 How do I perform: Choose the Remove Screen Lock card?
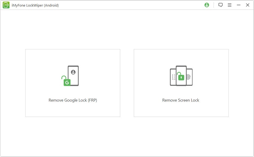coord(181,83)
